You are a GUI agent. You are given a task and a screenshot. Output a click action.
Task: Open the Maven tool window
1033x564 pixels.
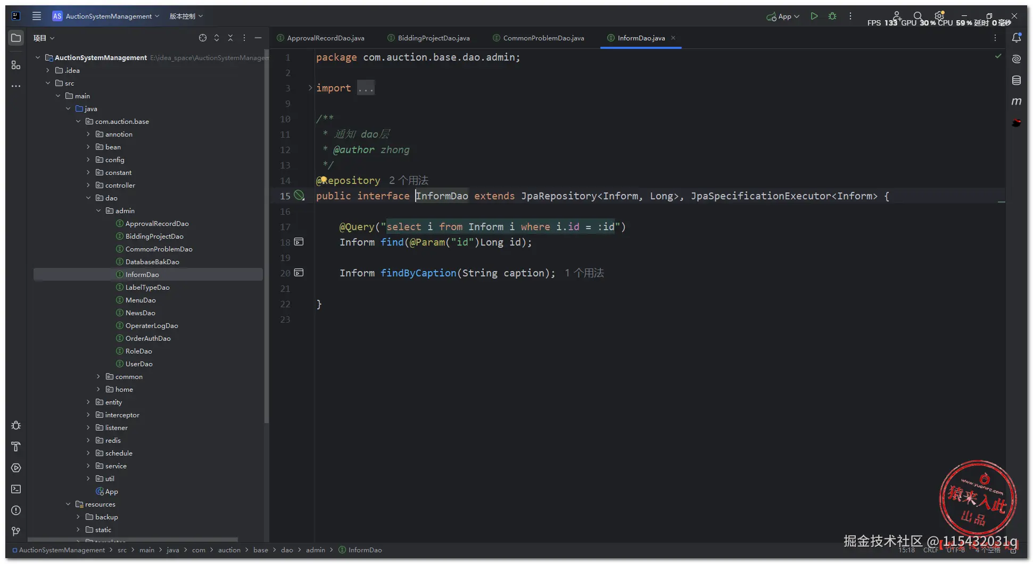pos(1017,102)
